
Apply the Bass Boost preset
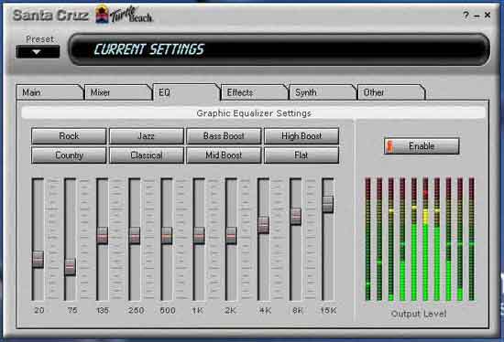pos(224,136)
